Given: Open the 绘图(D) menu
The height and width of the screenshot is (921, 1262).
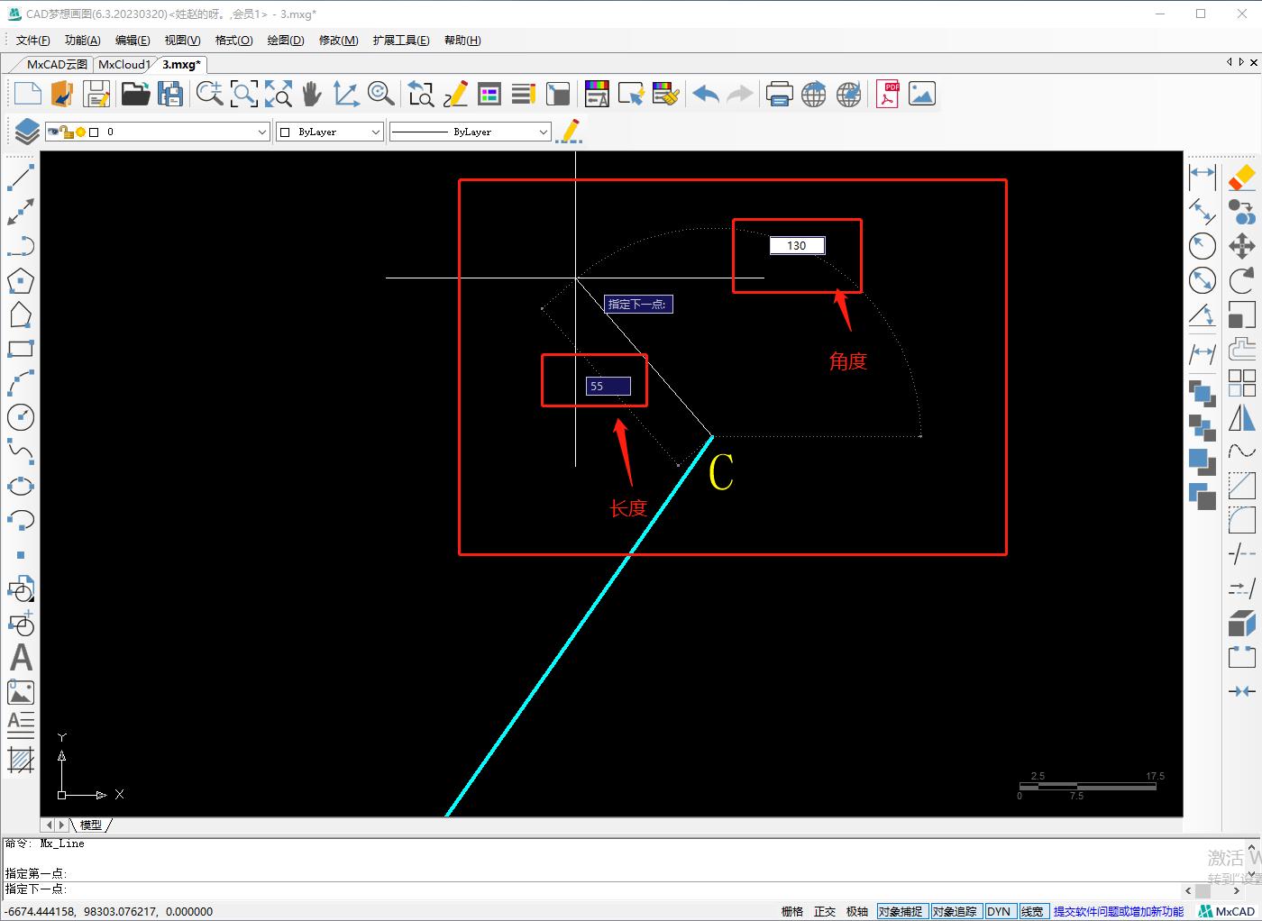Looking at the screenshot, I should [x=286, y=41].
